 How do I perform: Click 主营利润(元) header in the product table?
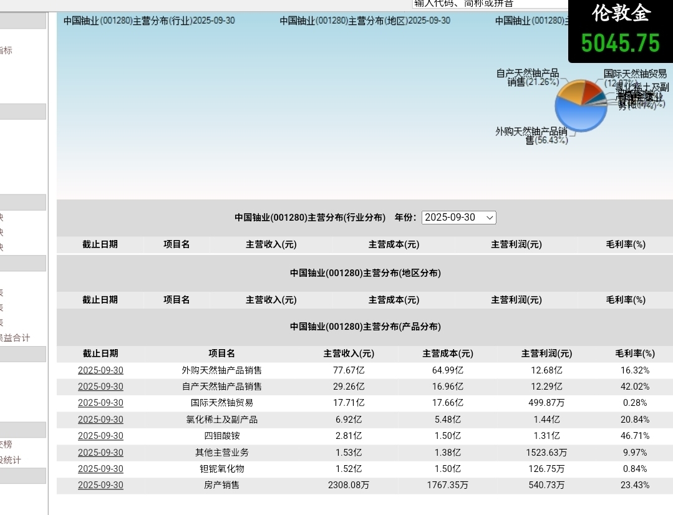pyautogui.click(x=546, y=354)
